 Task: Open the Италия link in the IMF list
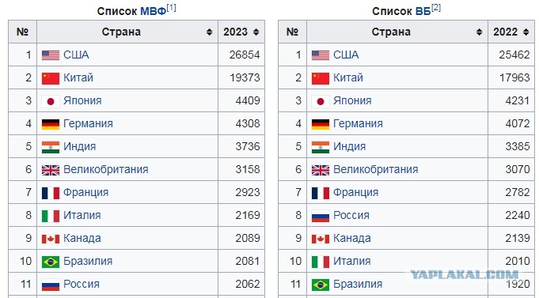tap(82, 215)
